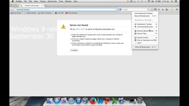Click the green shield extension icon
This screenshot has width=189, height=106.
(172, 9)
